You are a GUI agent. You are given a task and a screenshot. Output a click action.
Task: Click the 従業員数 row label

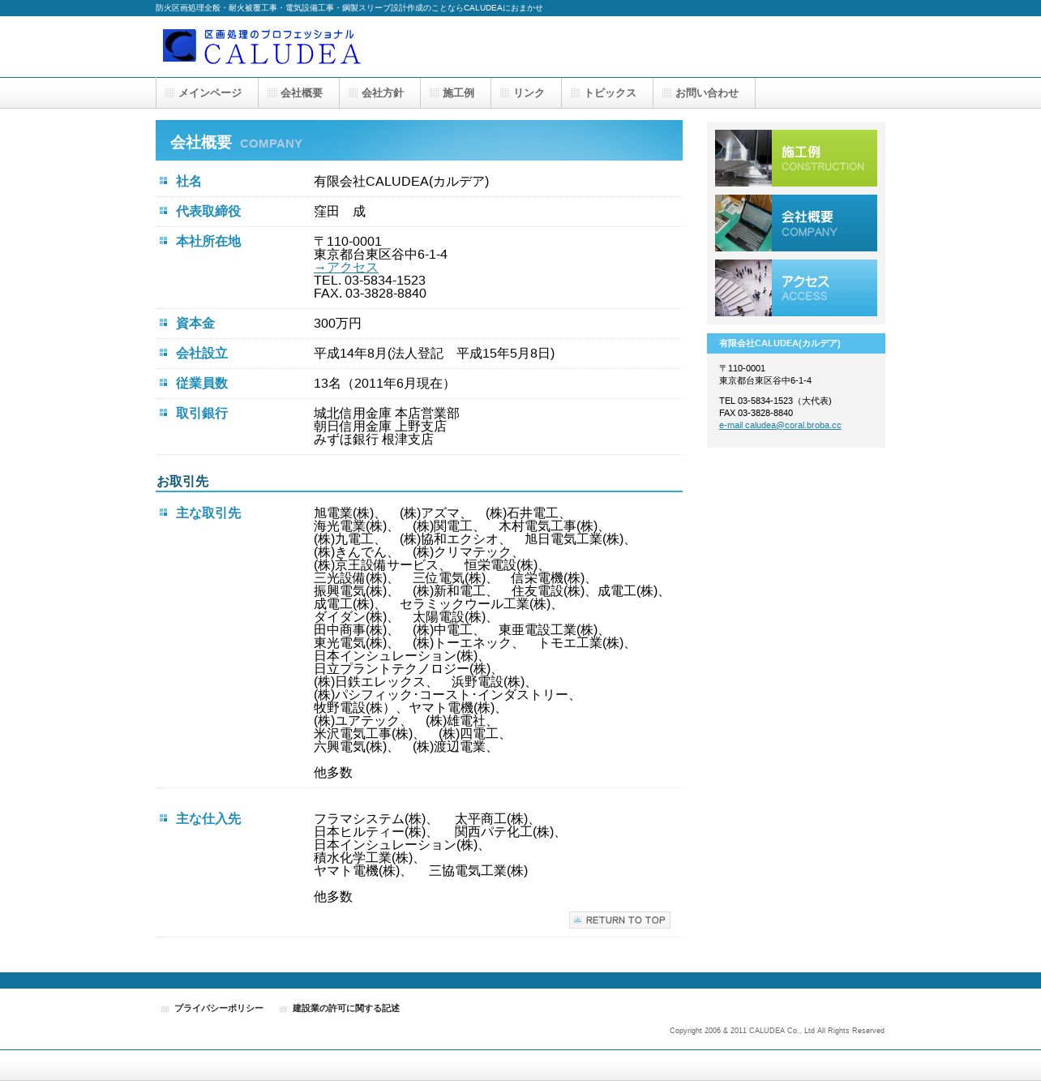[202, 384]
